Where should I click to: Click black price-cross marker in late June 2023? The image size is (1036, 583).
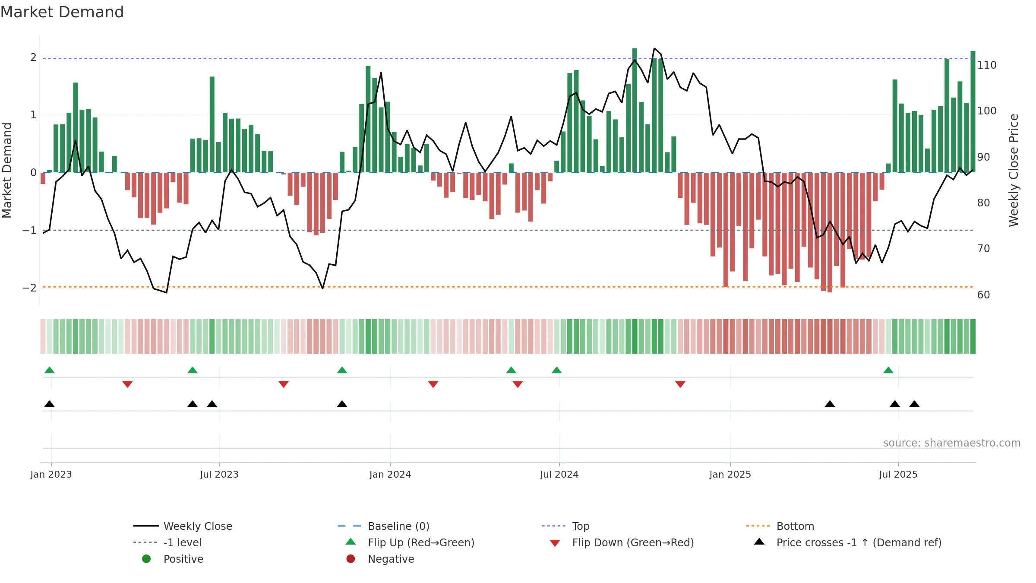click(x=212, y=404)
